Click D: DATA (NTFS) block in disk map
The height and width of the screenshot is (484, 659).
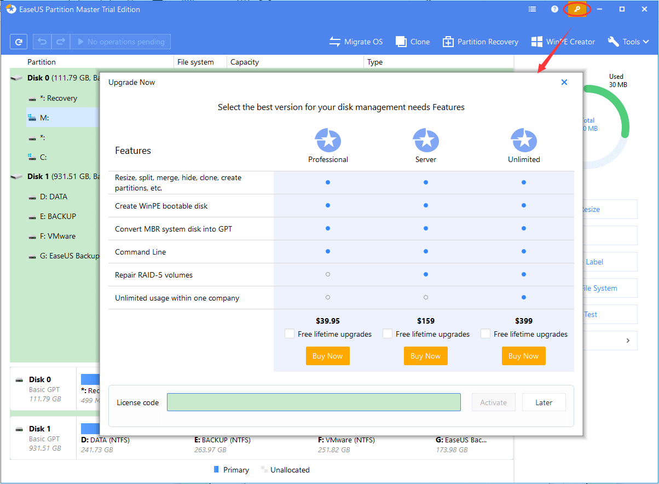click(105, 440)
